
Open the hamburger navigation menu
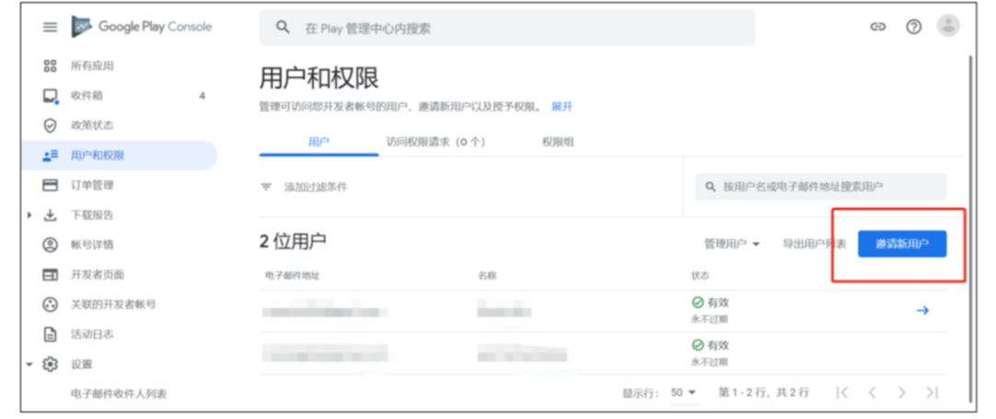50,28
